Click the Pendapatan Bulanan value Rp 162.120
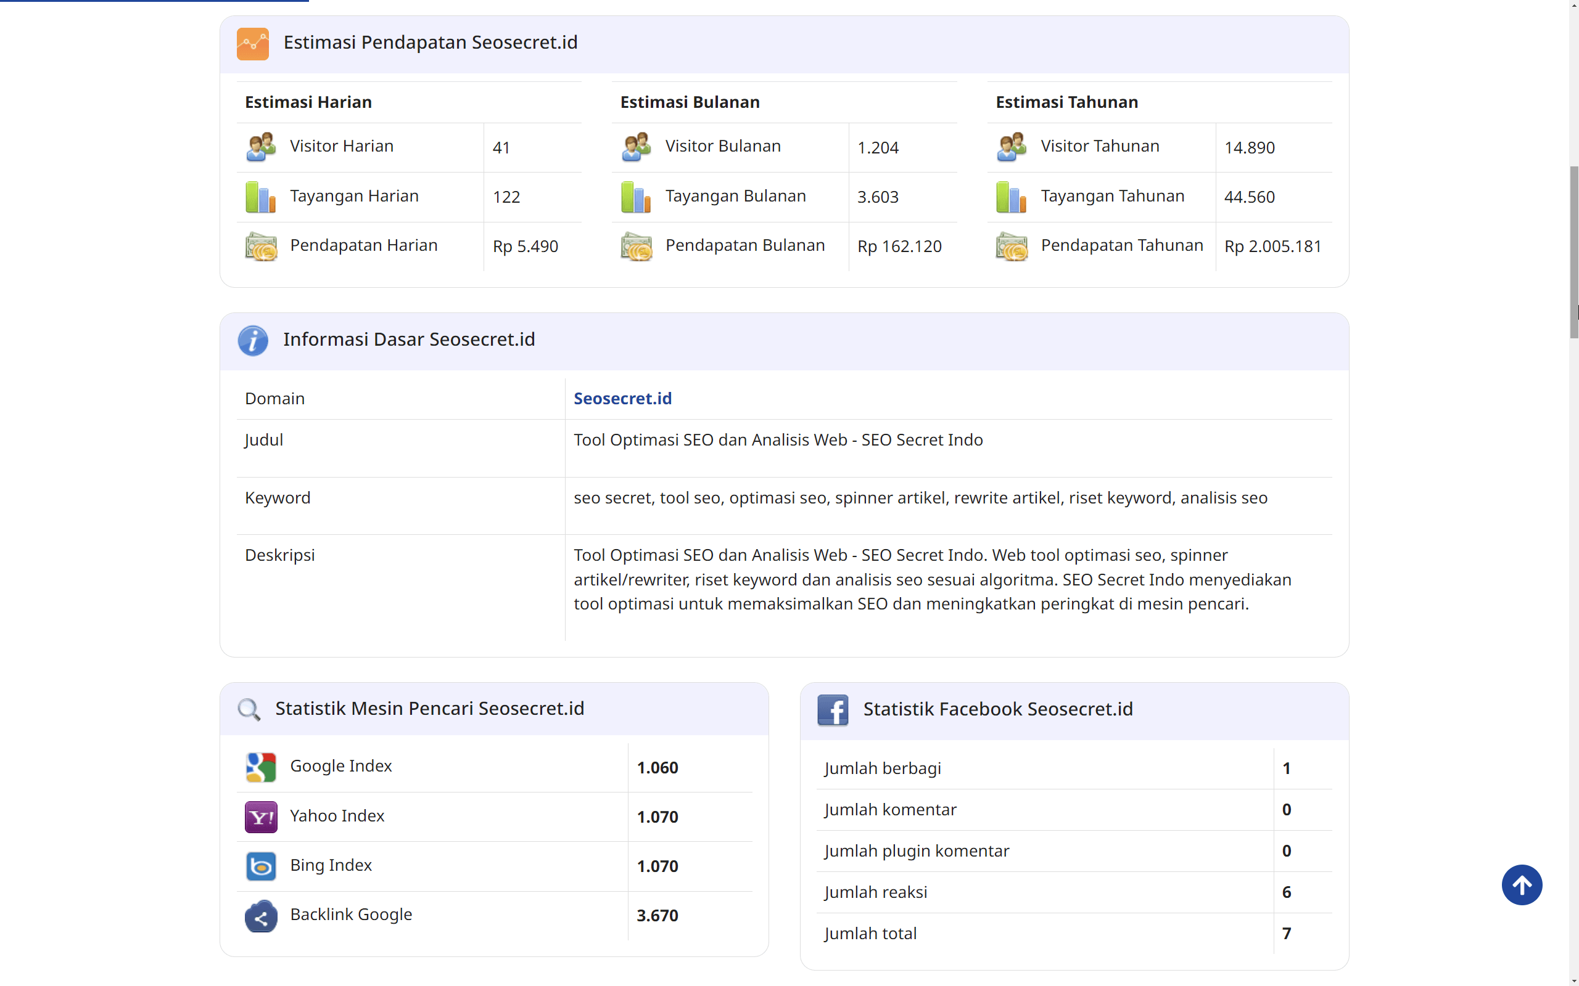The height and width of the screenshot is (986, 1579). click(x=899, y=246)
